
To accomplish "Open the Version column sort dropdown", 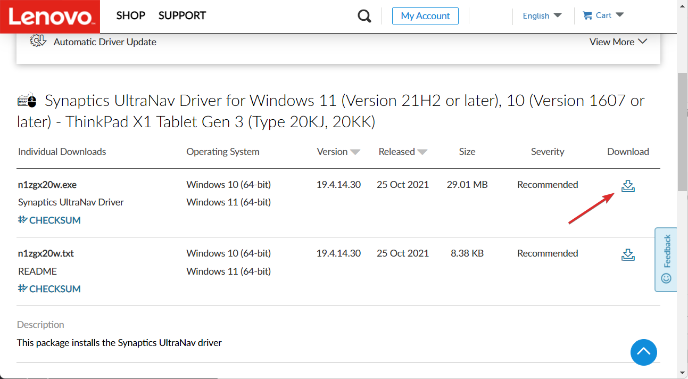I will (355, 152).
